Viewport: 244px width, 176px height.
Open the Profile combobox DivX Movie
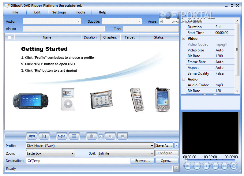(x=90, y=146)
